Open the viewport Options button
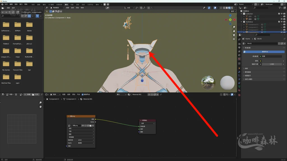Screen dimensions: 287x161 (233, 11)
